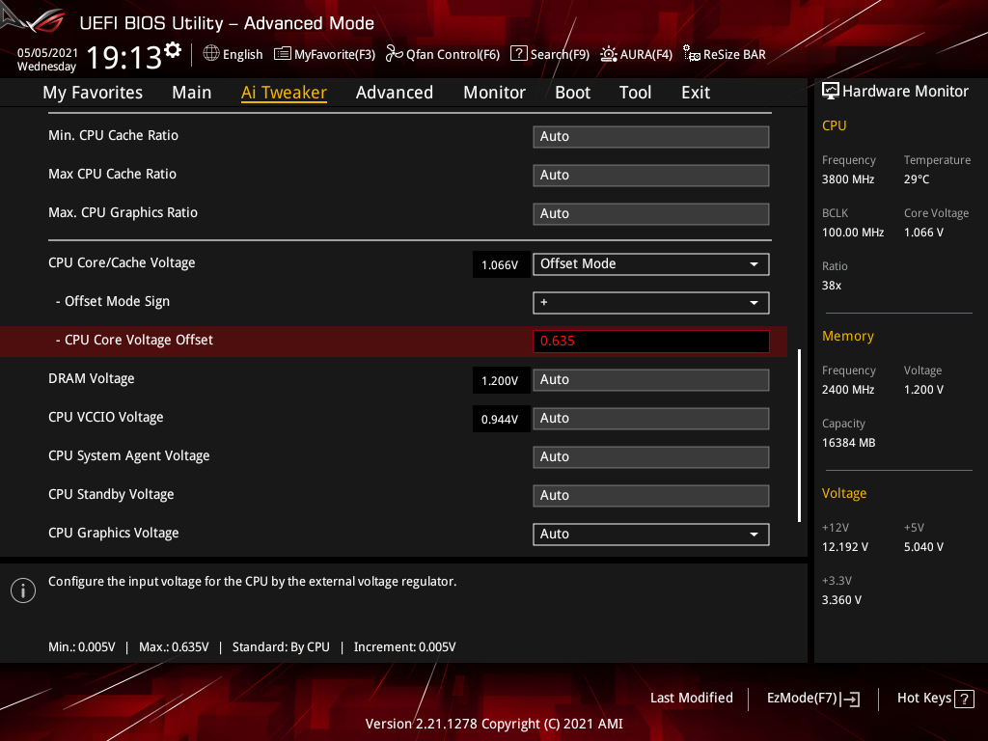988x741 pixels.
Task: Click the CPU System Agent Voltage field
Action: point(651,456)
